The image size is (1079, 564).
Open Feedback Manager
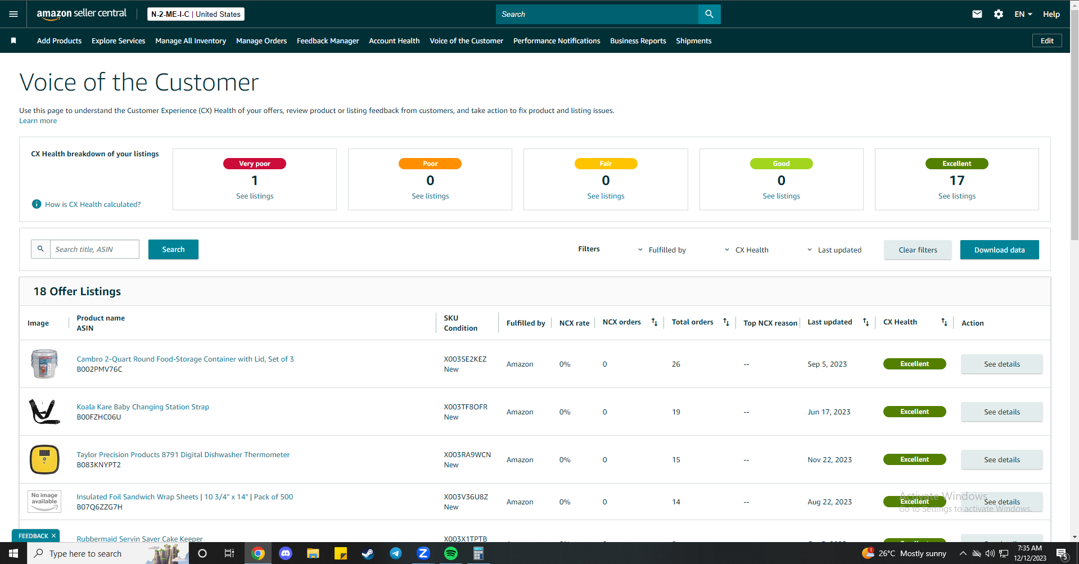(x=328, y=40)
